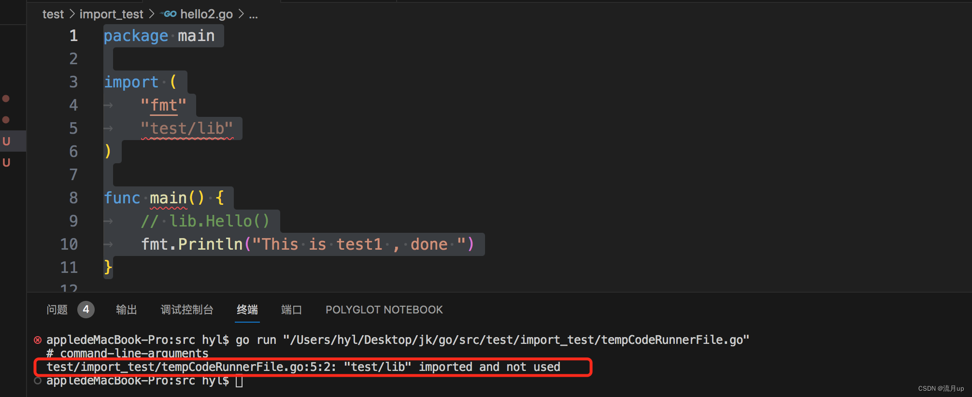The image size is (972, 397).
Task: Open the POLYGLOT NOTEBOOK tab
Action: [x=384, y=310]
